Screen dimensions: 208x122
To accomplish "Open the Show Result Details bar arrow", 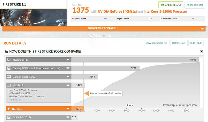I will 202,29.
